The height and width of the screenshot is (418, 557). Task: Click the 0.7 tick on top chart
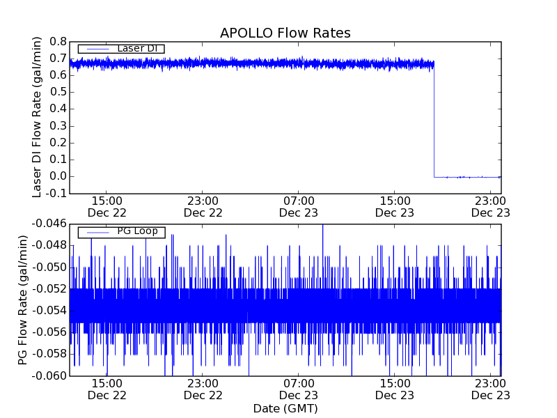(58, 59)
